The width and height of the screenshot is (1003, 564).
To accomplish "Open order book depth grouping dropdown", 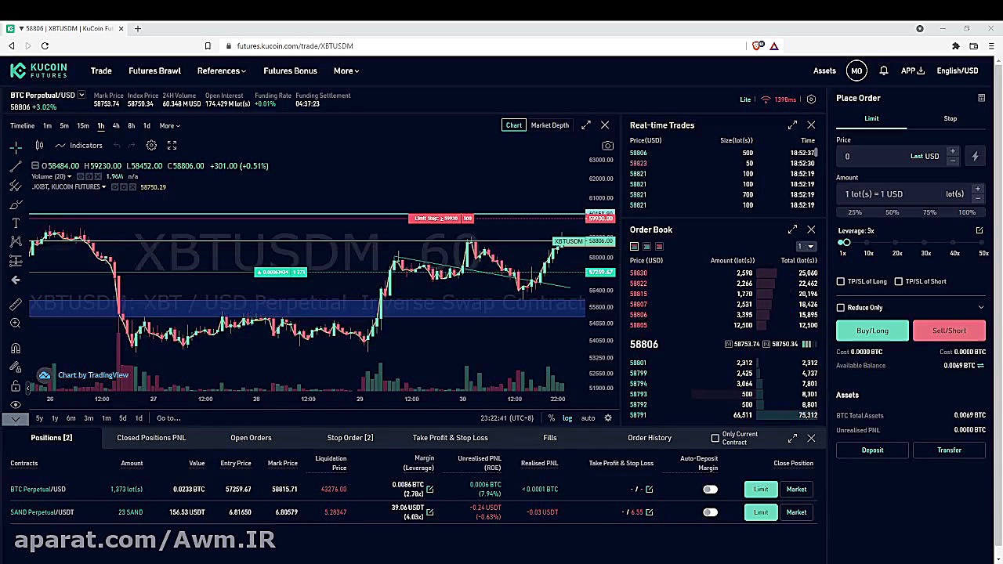I will [x=806, y=247].
